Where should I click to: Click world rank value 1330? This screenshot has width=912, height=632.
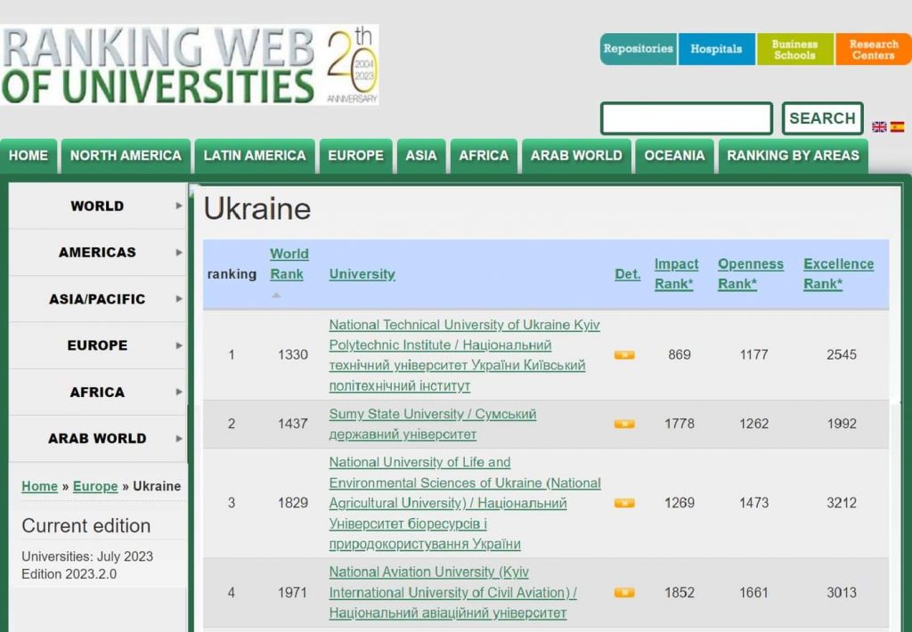(292, 354)
